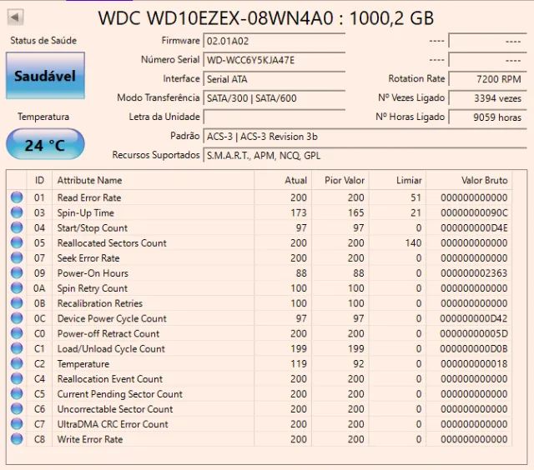
Task: Click raw value 000000000D4E
Action: pos(474,227)
